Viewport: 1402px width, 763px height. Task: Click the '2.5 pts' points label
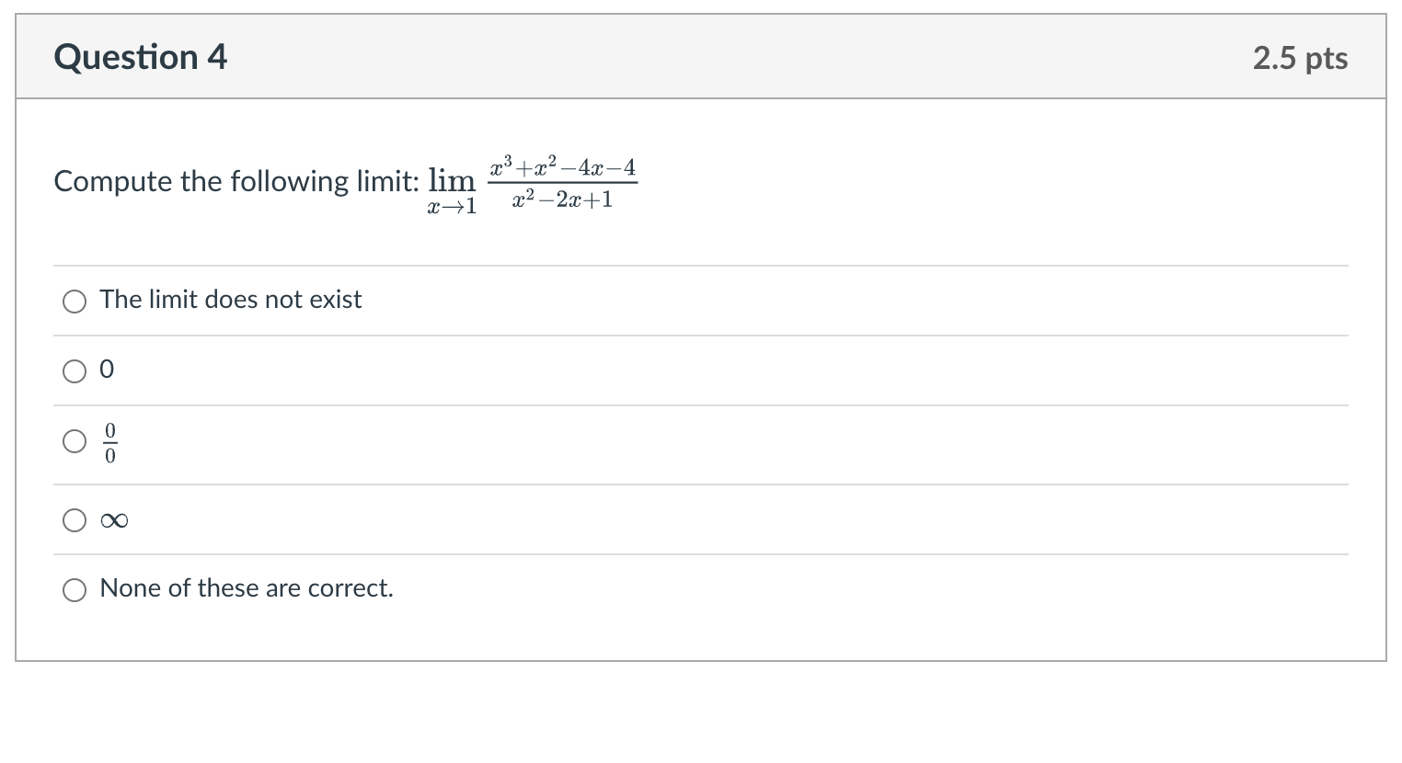click(x=1300, y=57)
